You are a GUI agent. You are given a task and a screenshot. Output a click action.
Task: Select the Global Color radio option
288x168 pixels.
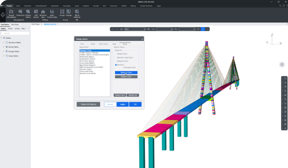(116, 54)
